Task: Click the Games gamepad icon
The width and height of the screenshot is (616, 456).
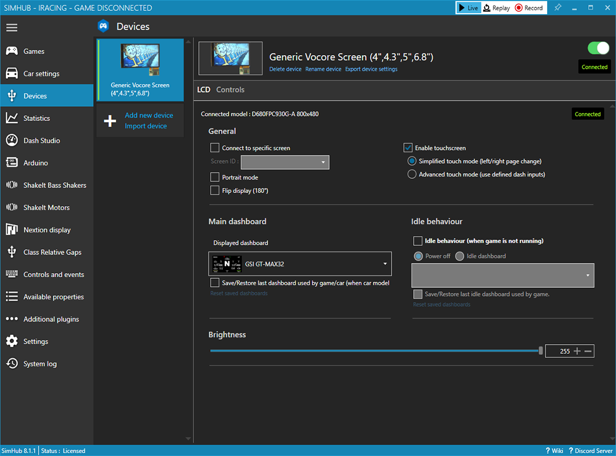Action: (11, 51)
